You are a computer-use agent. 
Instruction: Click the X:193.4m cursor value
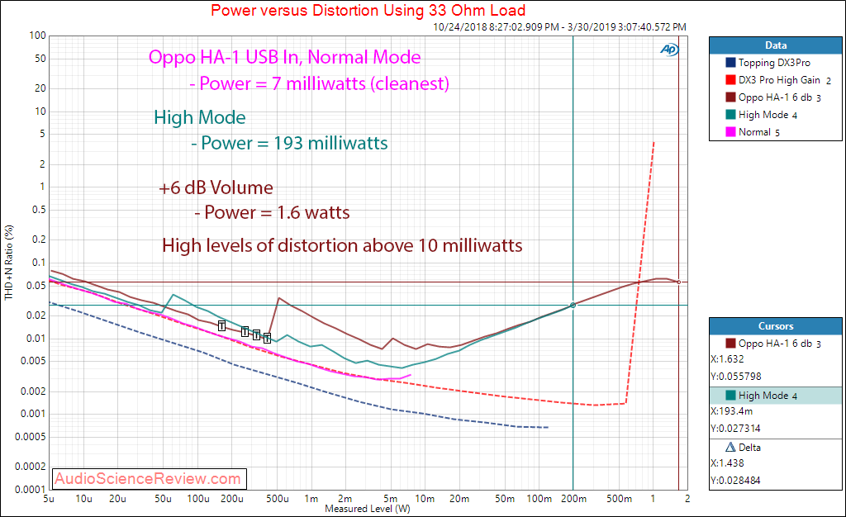click(732, 410)
